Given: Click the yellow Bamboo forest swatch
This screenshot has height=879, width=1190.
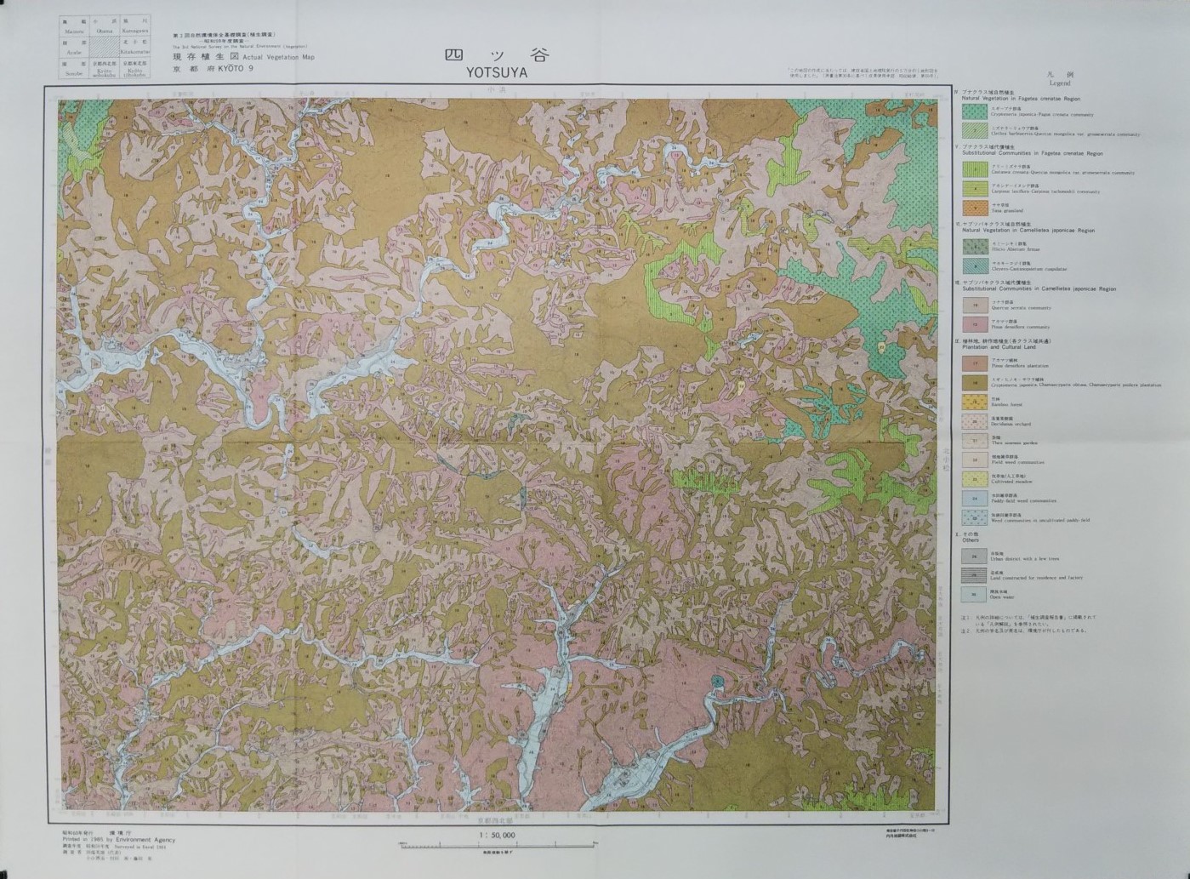Looking at the screenshot, I should [975, 402].
